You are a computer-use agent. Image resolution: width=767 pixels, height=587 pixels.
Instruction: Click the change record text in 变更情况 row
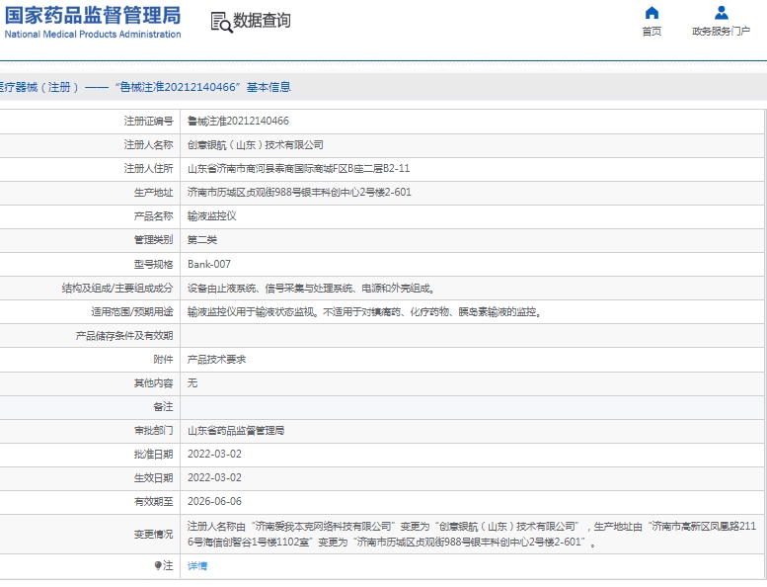[x=472, y=534]
